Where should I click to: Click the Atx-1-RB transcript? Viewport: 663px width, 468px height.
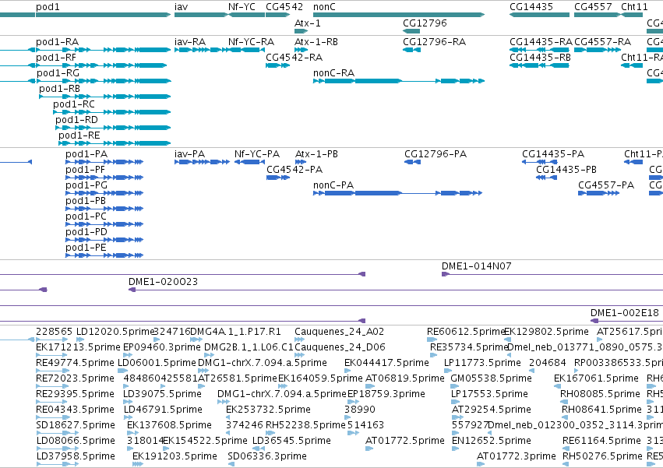[301, 50]
